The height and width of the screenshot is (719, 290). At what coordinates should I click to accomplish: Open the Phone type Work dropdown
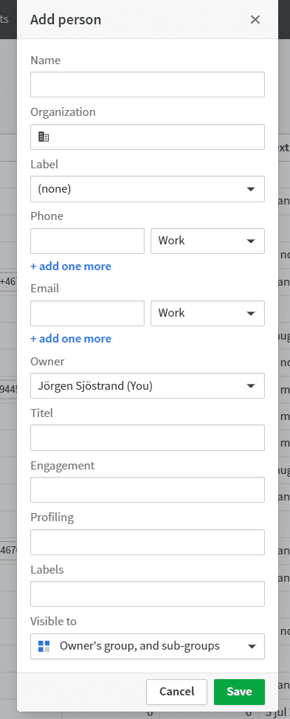207,241
